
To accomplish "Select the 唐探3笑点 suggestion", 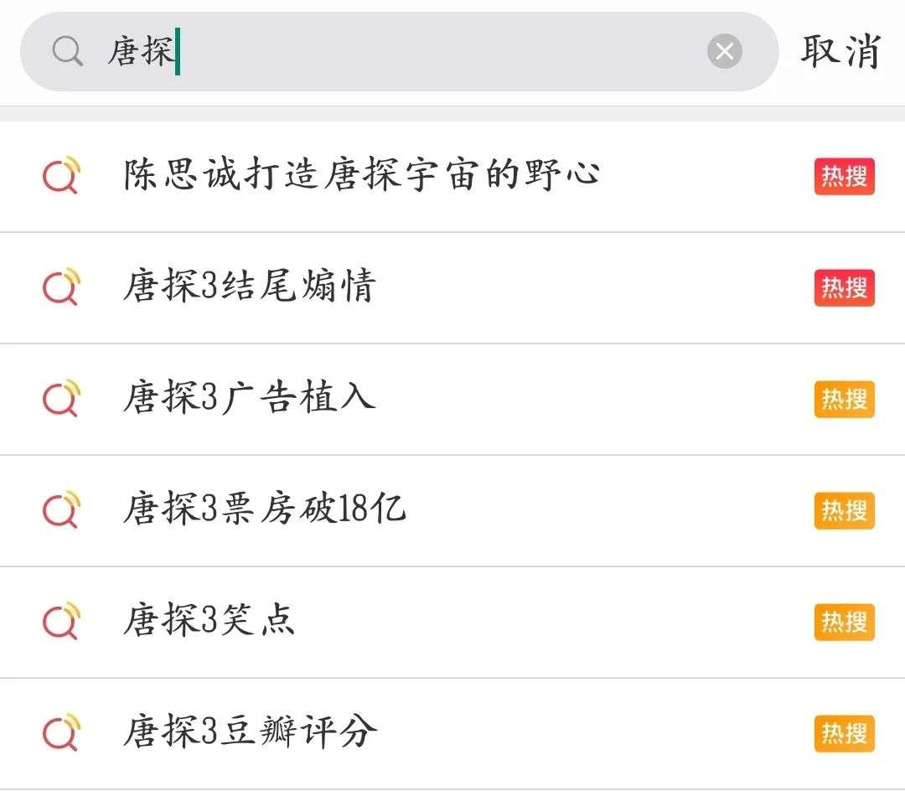I will pos(209,621).
